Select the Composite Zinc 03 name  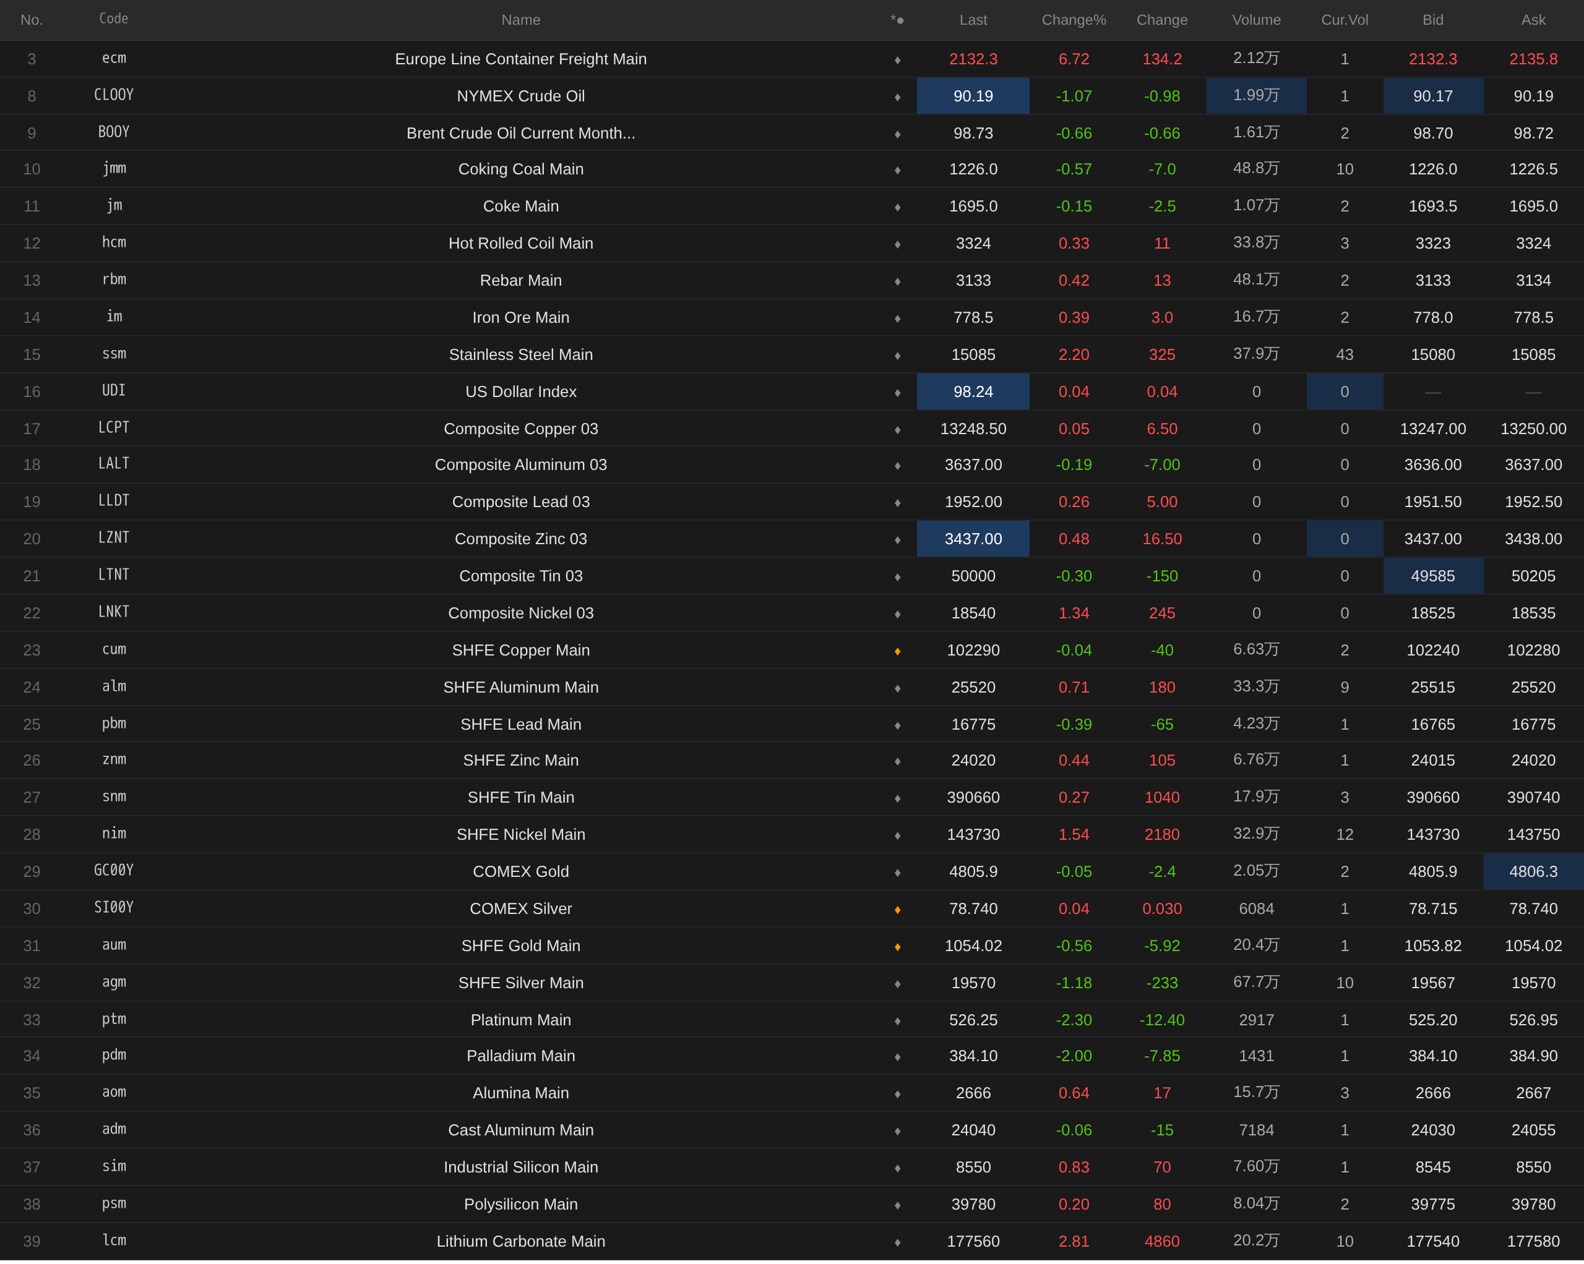520,539
